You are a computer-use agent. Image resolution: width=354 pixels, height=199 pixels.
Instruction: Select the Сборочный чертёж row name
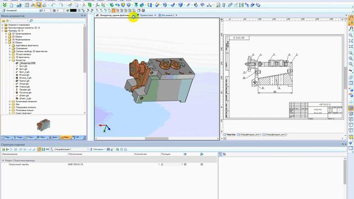(x=18, y=165)
